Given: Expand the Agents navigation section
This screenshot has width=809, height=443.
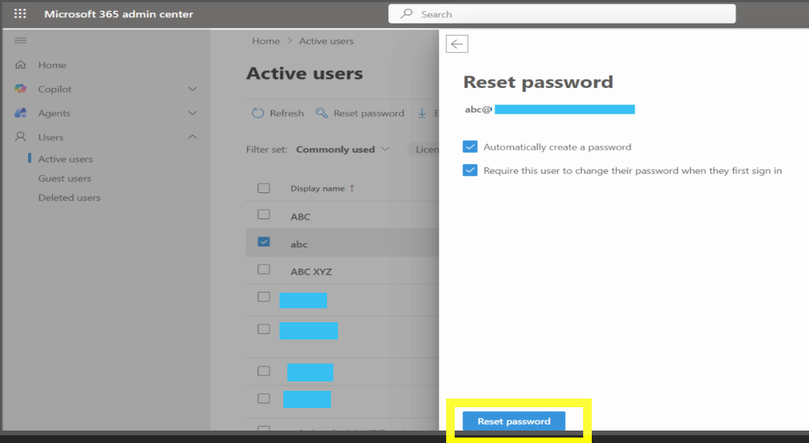Looking at the screenshot, I should point(192,114).
